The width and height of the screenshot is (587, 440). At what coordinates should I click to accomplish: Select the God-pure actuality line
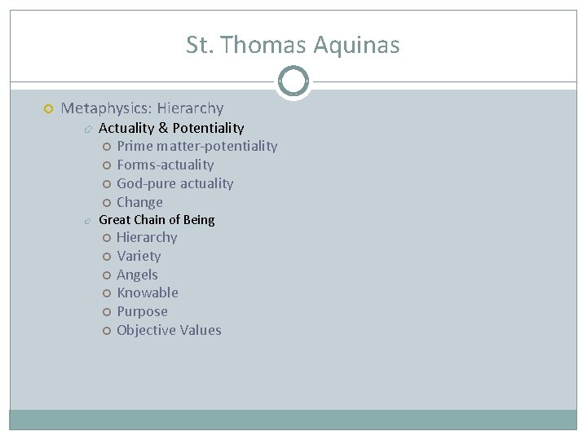coord(174,183)
